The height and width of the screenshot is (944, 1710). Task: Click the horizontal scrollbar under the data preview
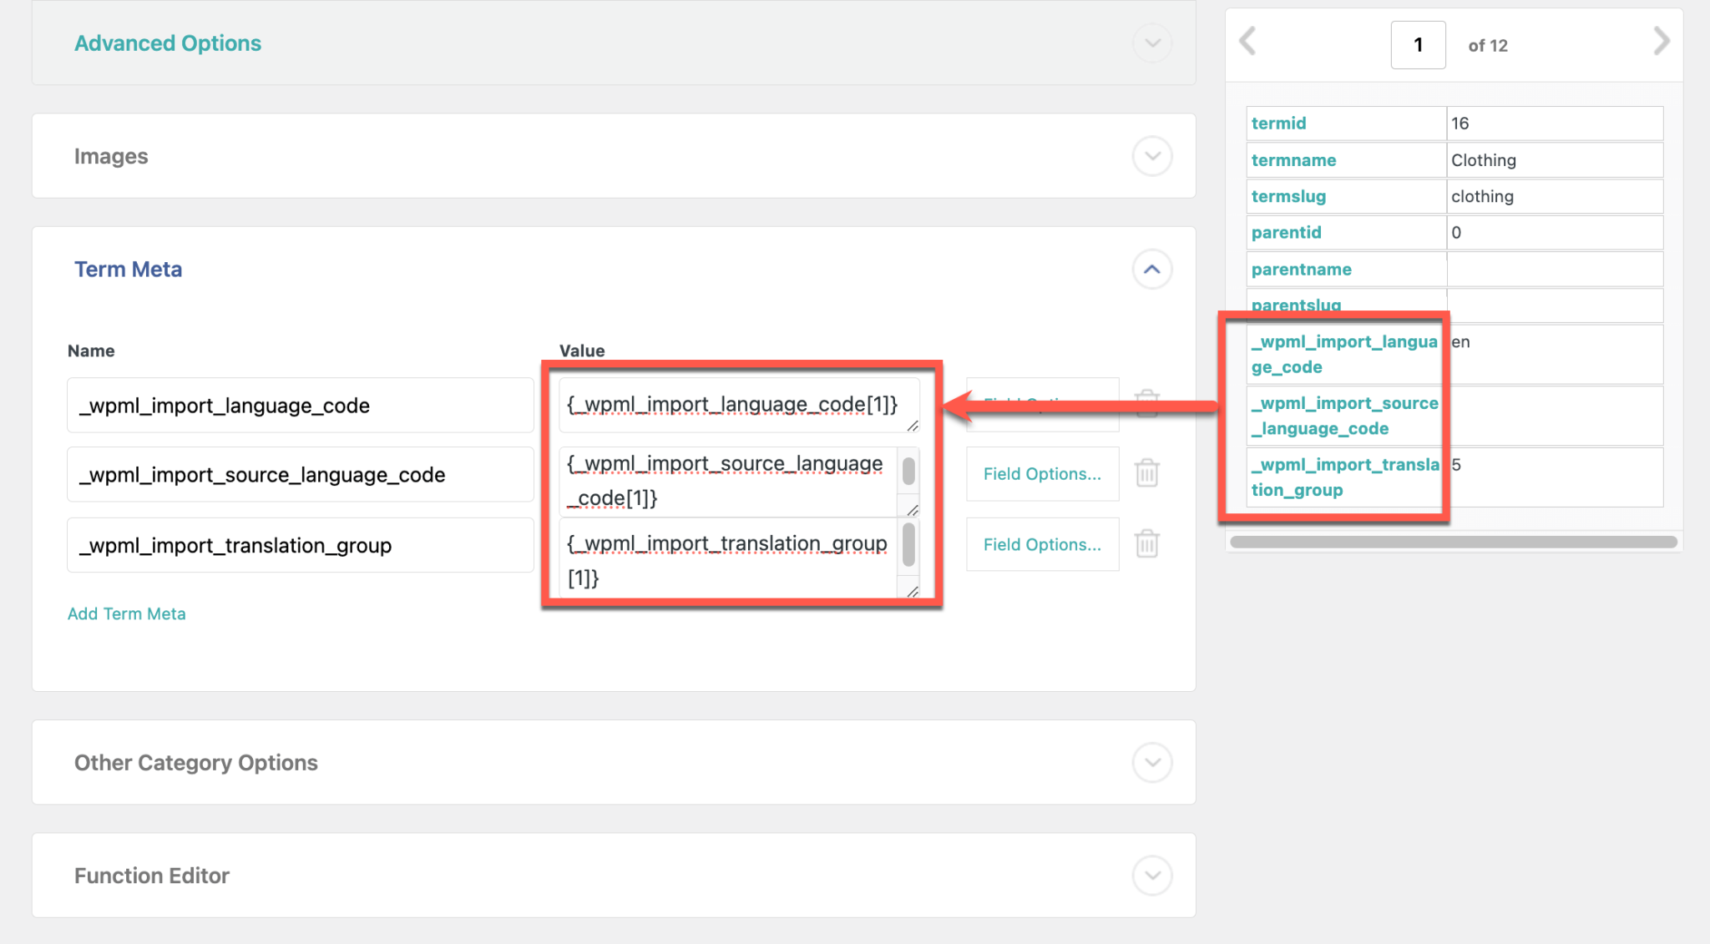[x=1453, y=543]
